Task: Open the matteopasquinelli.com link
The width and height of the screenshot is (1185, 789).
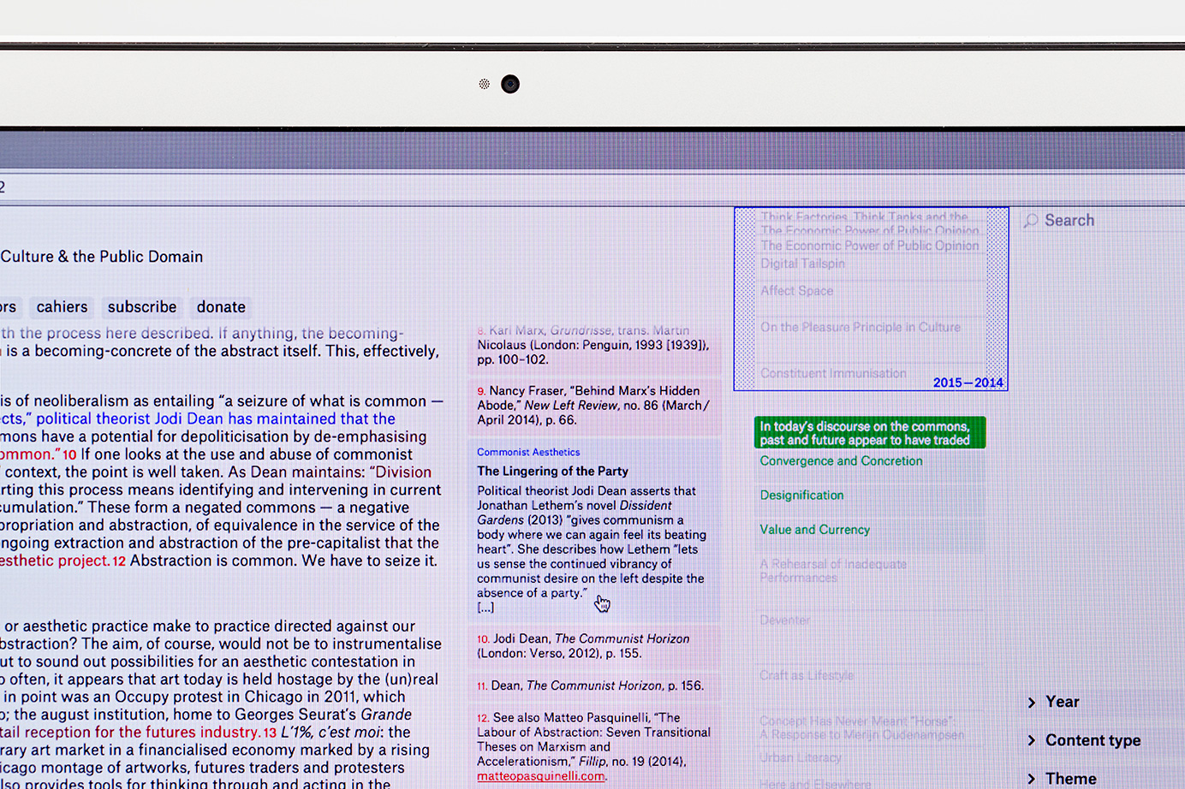Action: (540, 776)
